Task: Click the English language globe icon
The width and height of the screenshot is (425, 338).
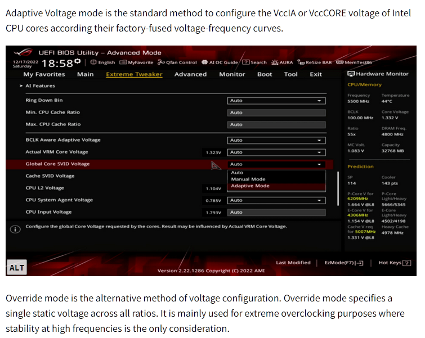Action: pyautogui.click(x=93, y=62)
